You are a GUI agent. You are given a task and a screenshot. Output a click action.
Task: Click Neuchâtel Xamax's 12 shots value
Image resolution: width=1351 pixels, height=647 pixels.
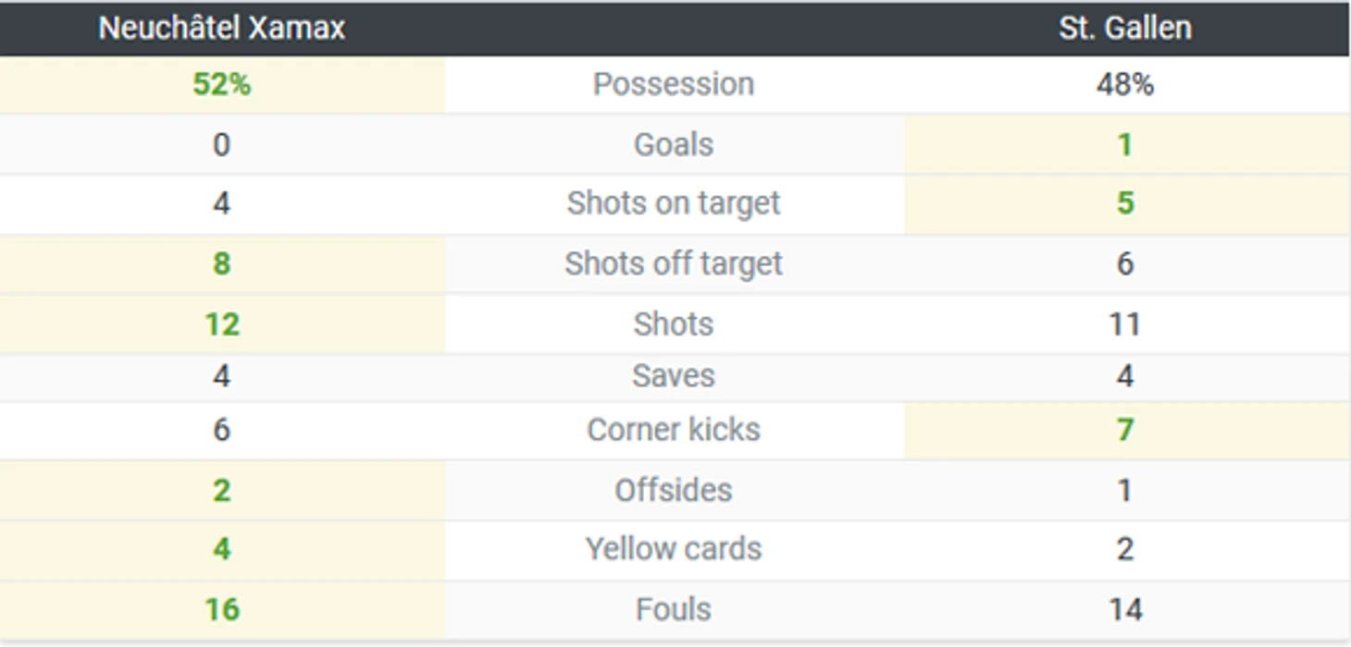point(222,324)
